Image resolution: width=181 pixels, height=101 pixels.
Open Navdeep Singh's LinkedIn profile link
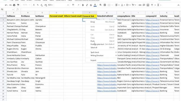(x=107, y=81)
